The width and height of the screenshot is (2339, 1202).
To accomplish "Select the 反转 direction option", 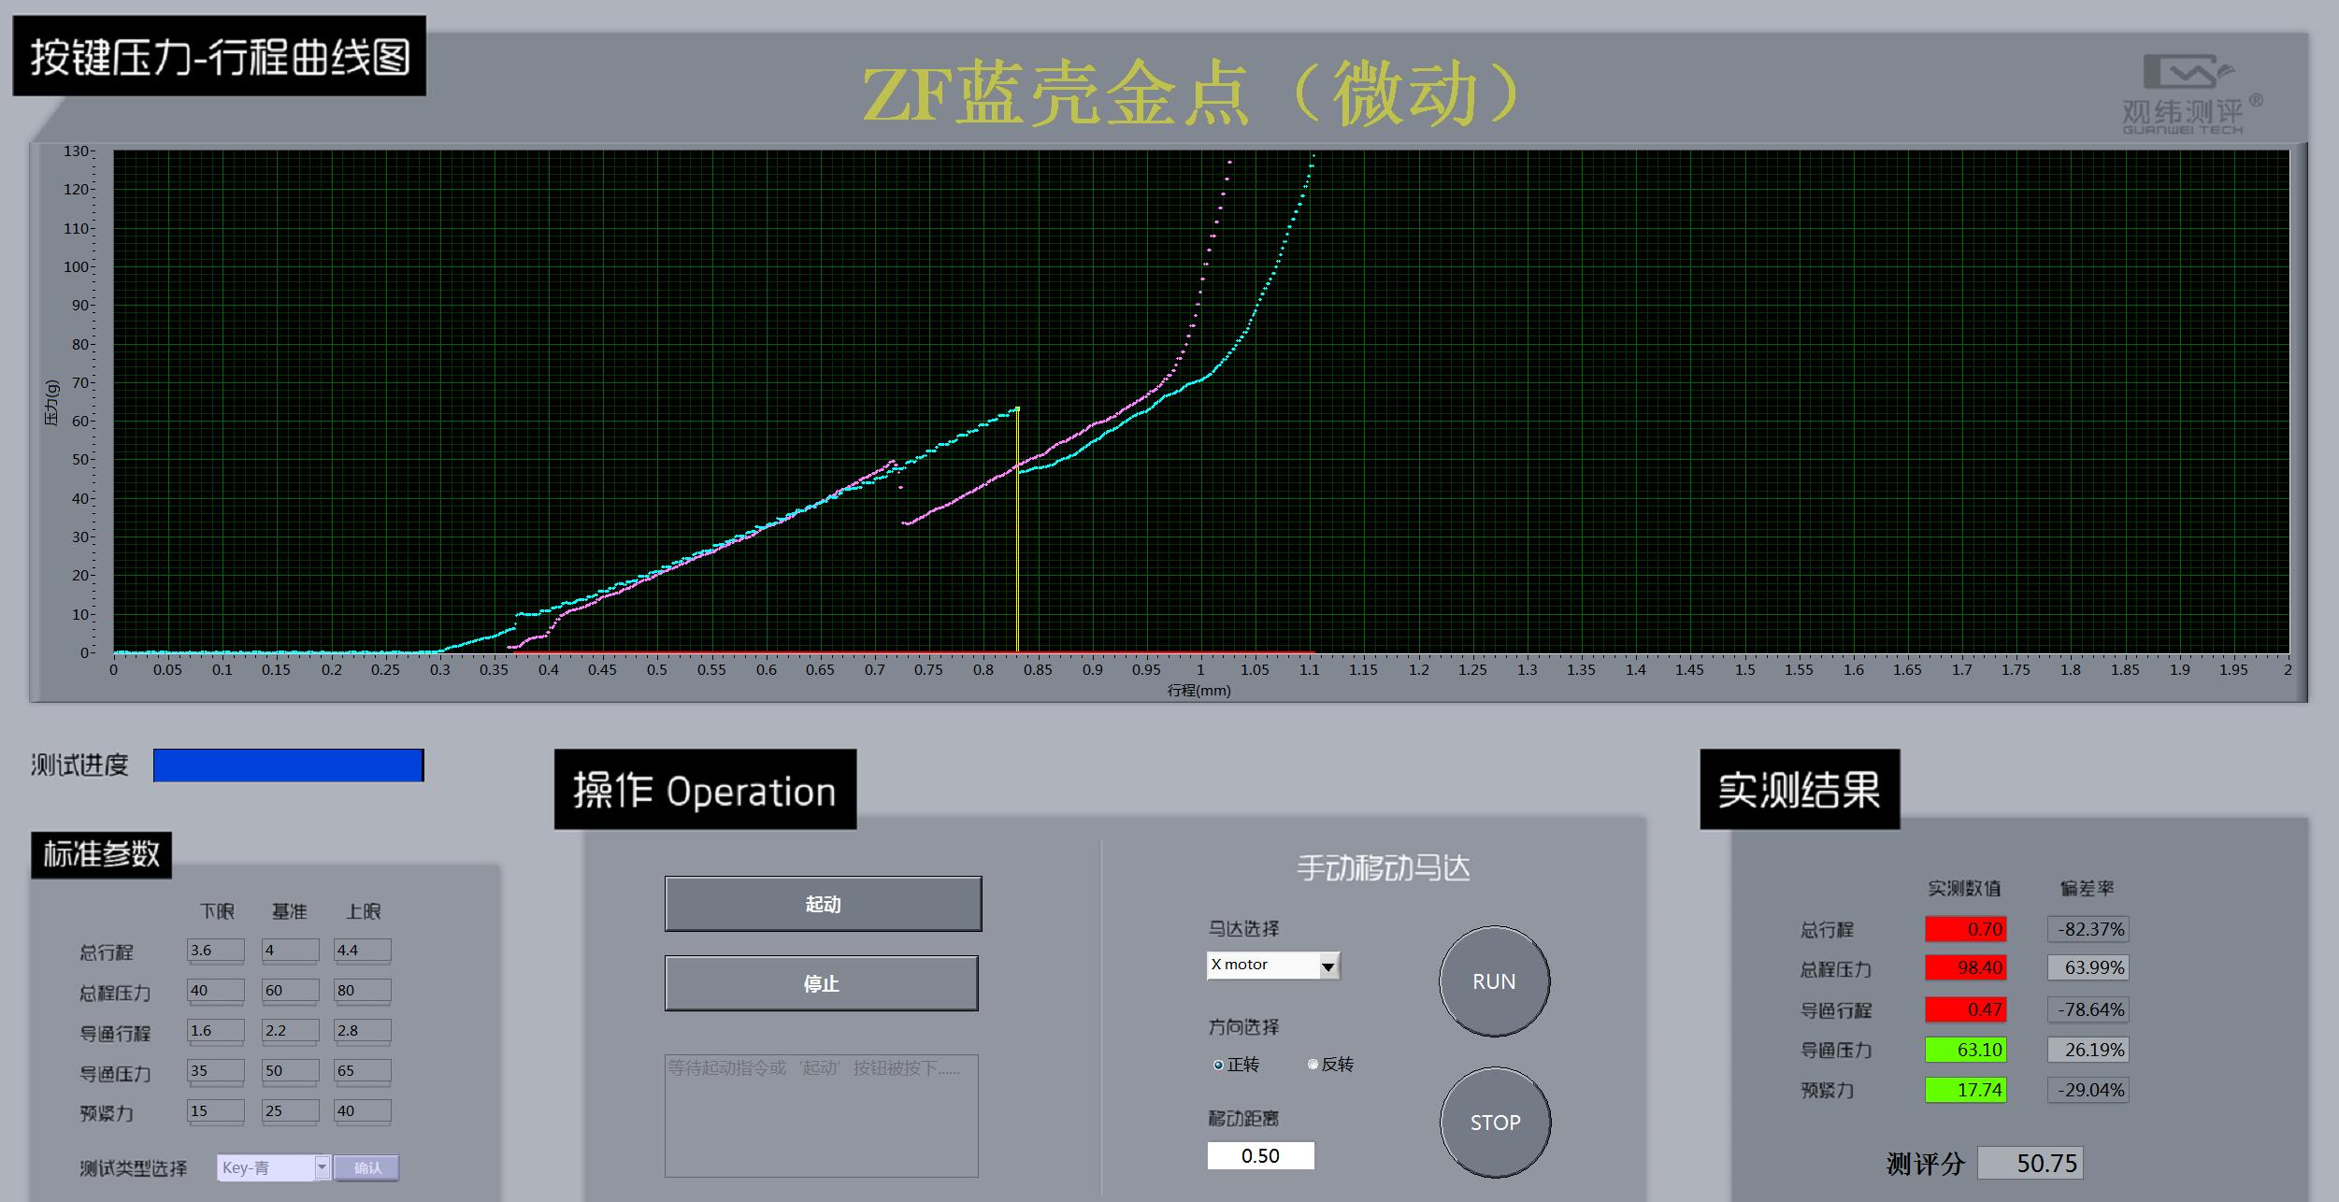I will (x=1313, y=1064).
